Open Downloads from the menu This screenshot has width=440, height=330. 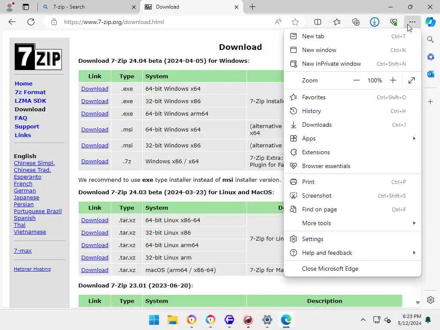point(352,125)
